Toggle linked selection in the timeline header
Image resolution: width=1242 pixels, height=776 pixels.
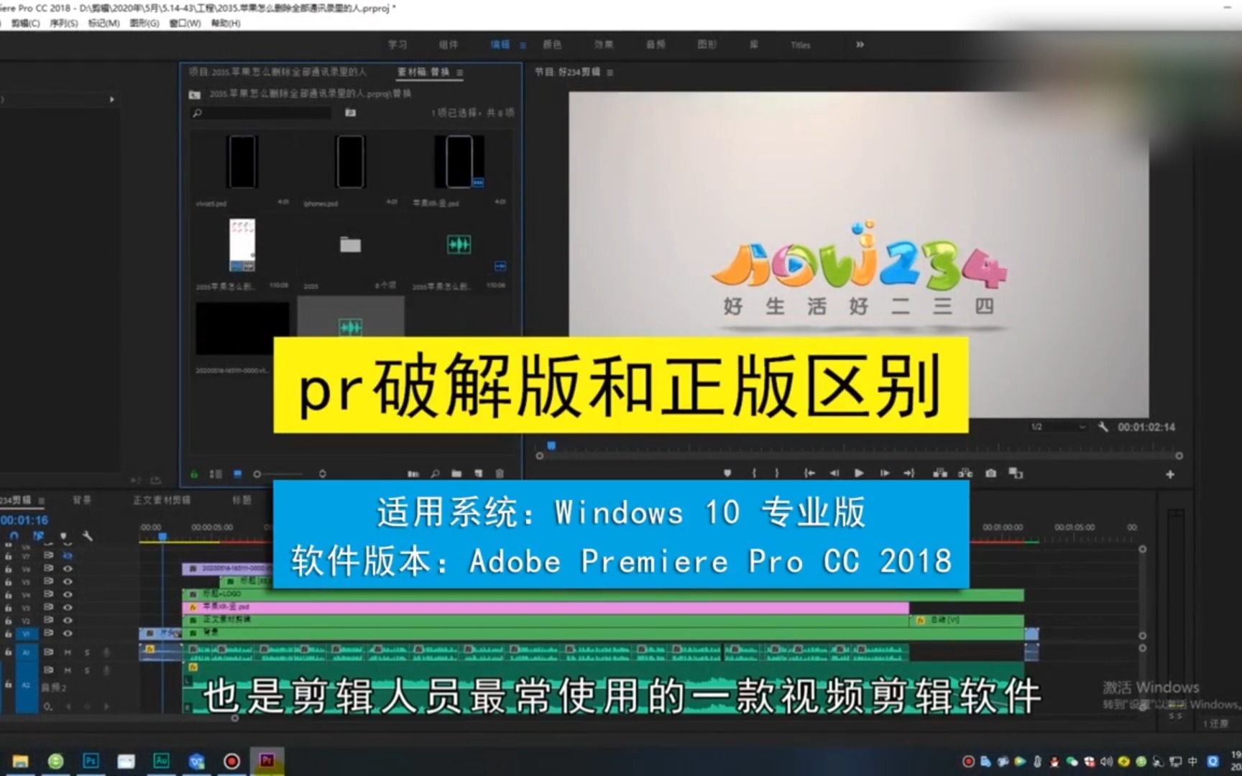coord(39,536)
